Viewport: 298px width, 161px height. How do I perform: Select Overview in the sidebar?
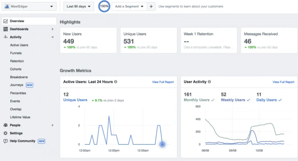[29, 21]
